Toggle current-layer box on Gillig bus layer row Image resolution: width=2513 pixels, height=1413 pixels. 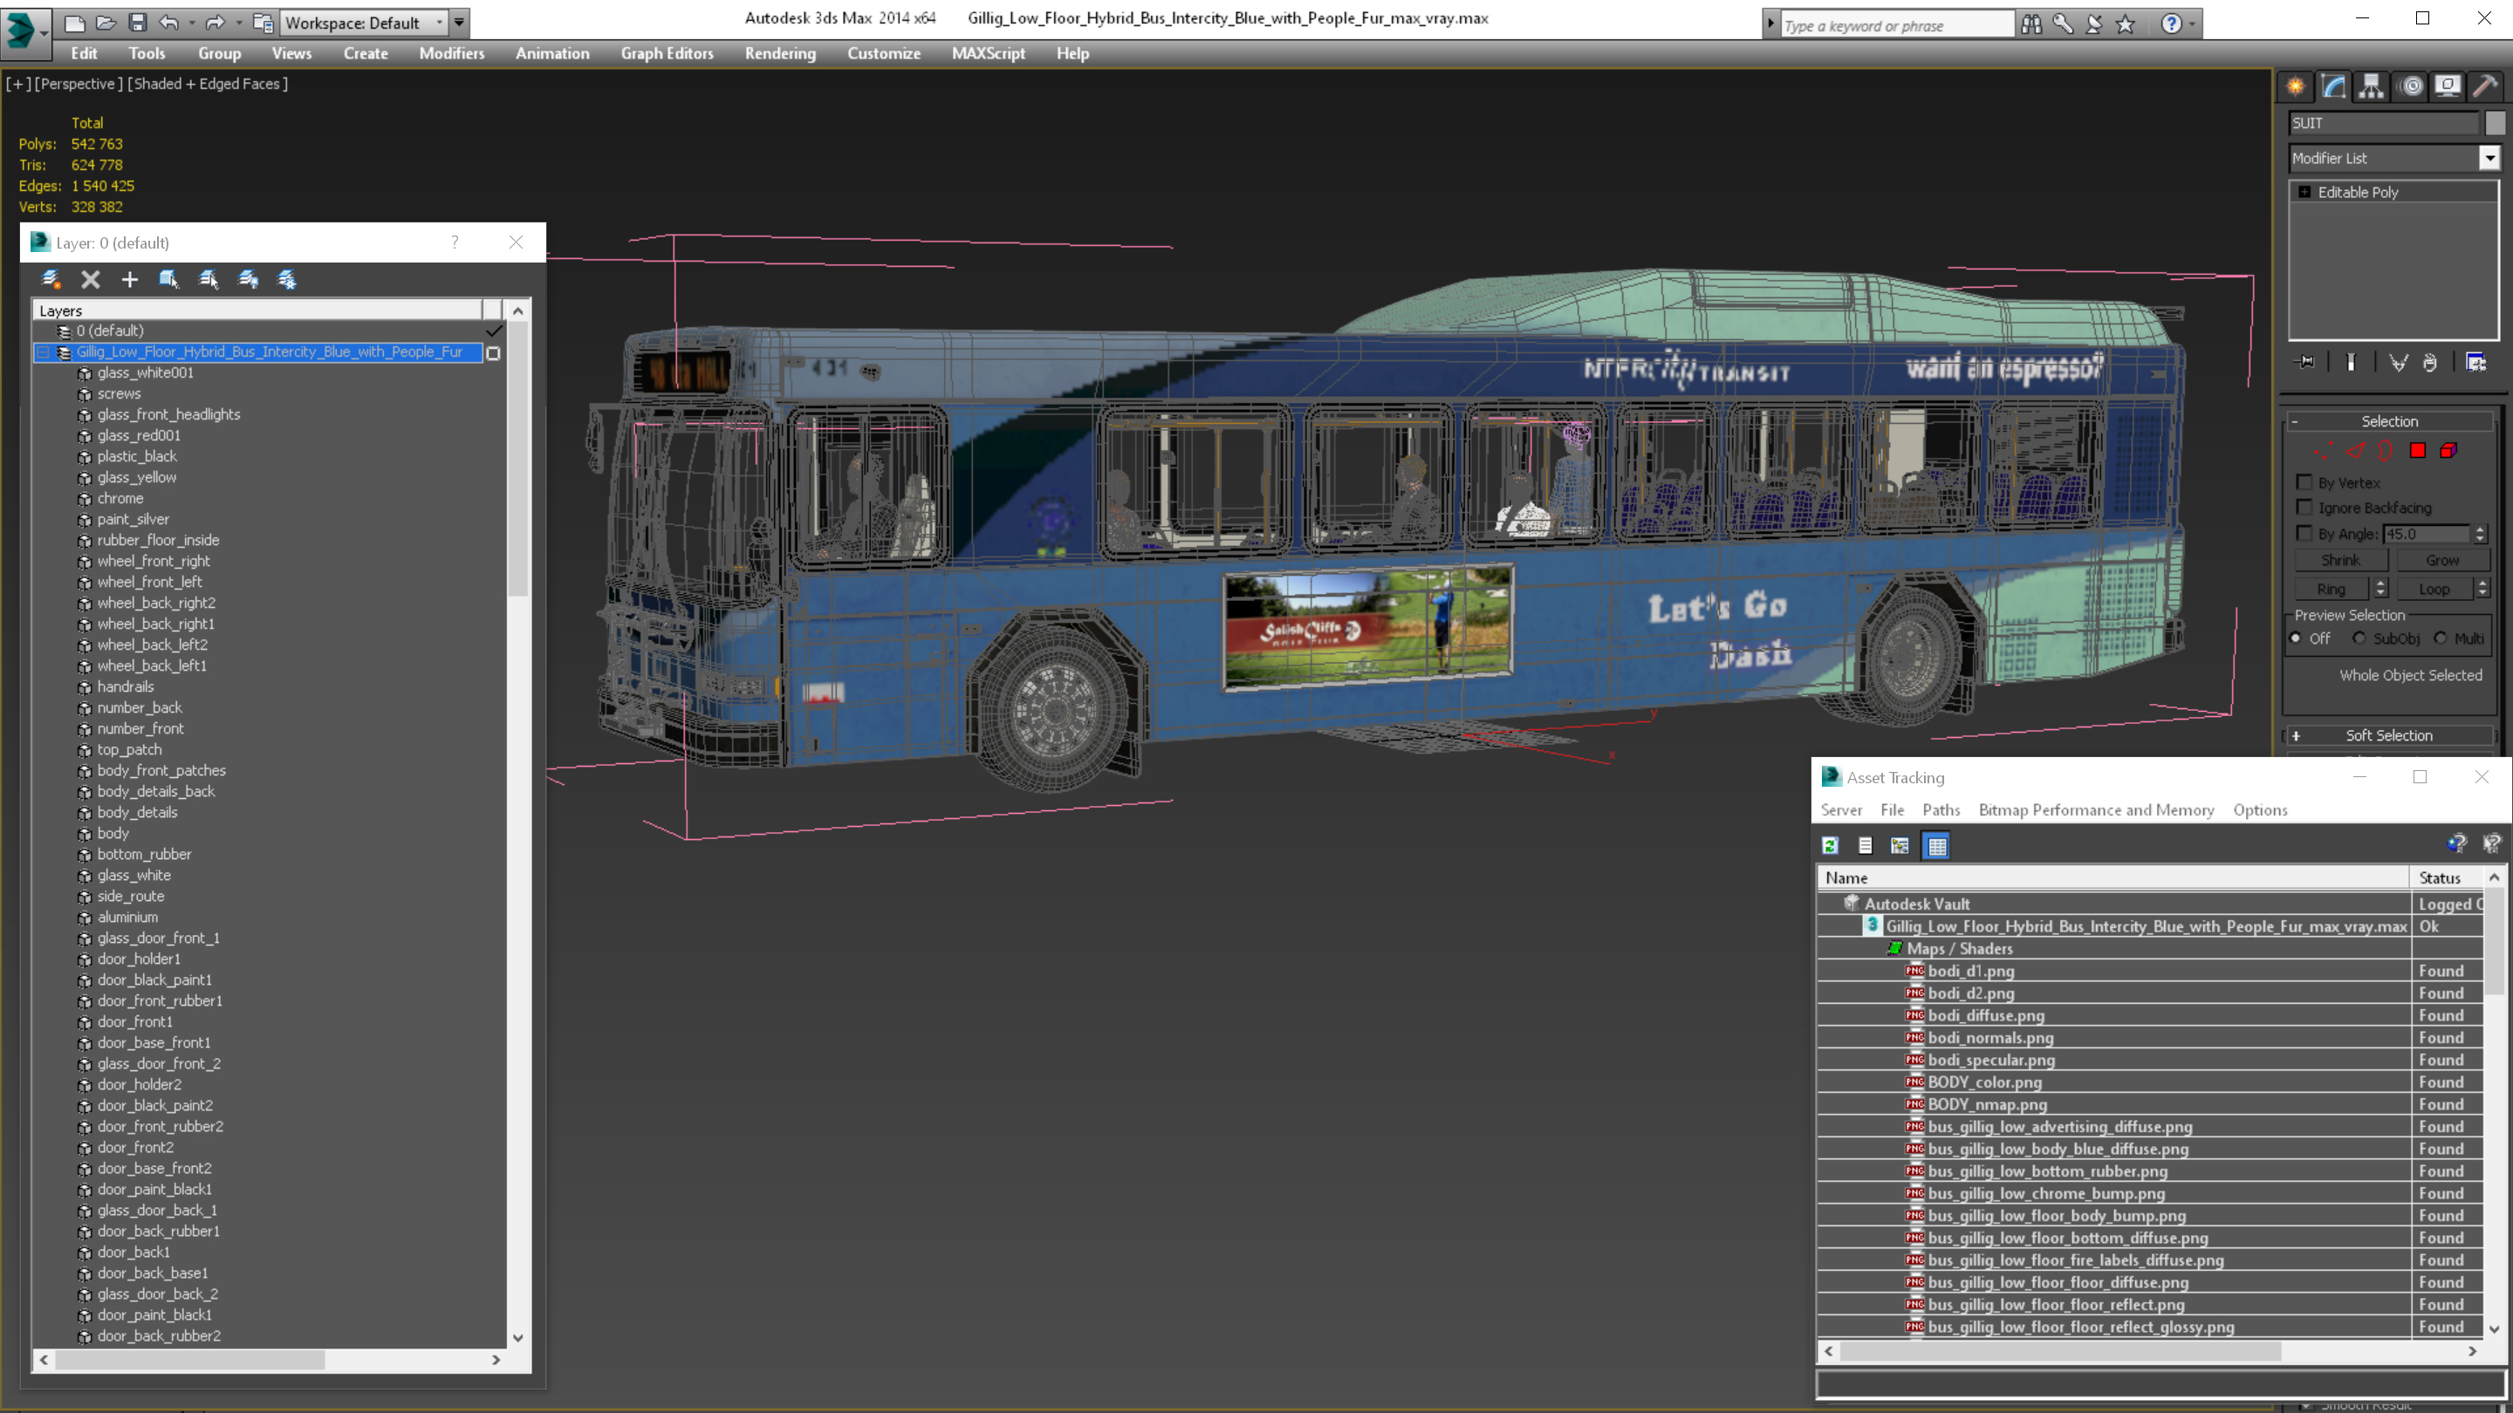[494, 353]
